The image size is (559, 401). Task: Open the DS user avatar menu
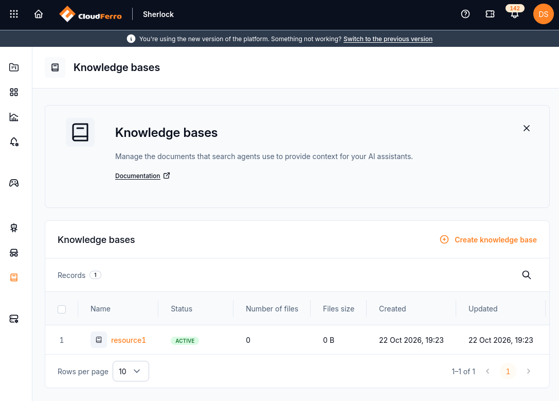coord(543,14)
